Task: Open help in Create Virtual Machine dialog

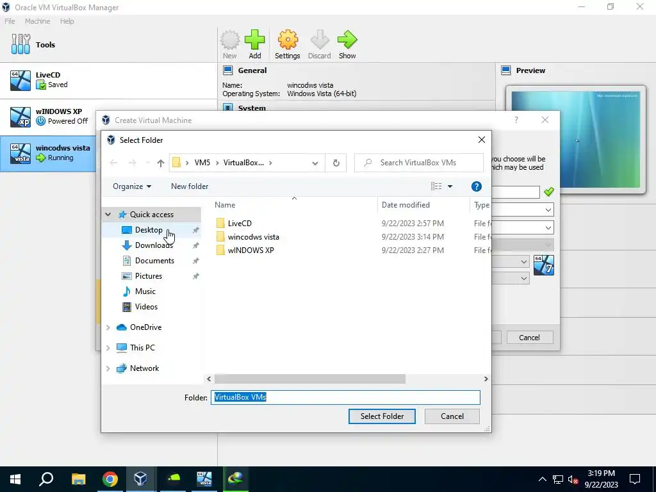Action: (x=516, y=120)
